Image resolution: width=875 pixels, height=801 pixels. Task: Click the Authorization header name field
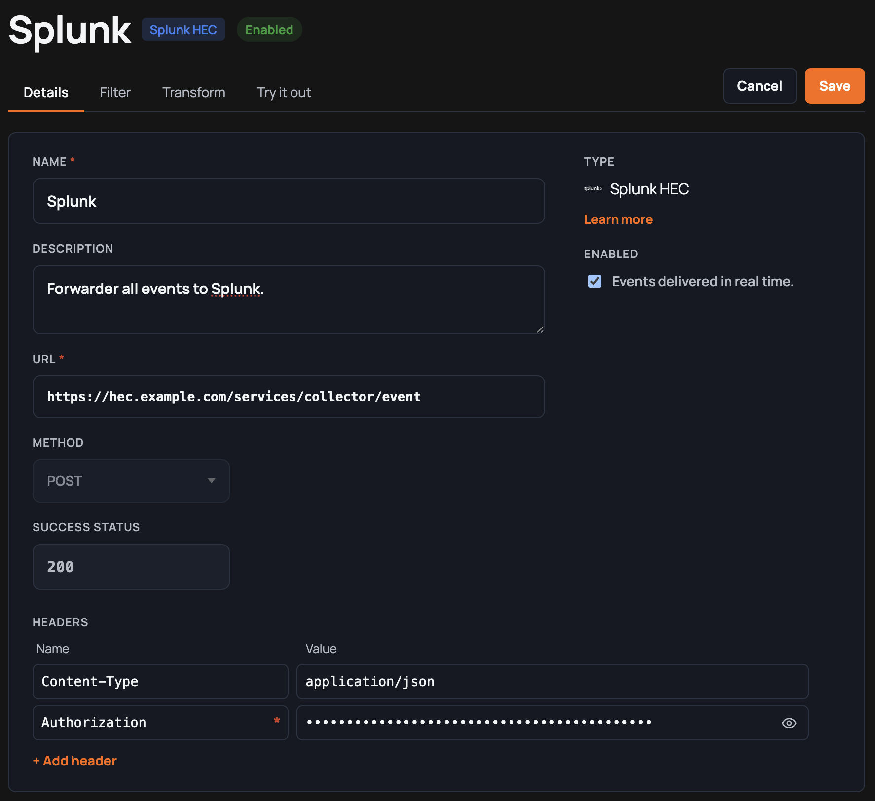(x=160, y=723)
